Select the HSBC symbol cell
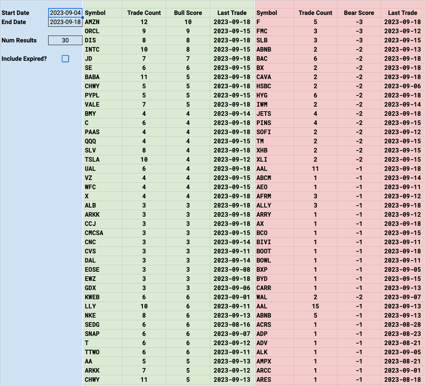The image size is (425, 386). coord(274,86)
